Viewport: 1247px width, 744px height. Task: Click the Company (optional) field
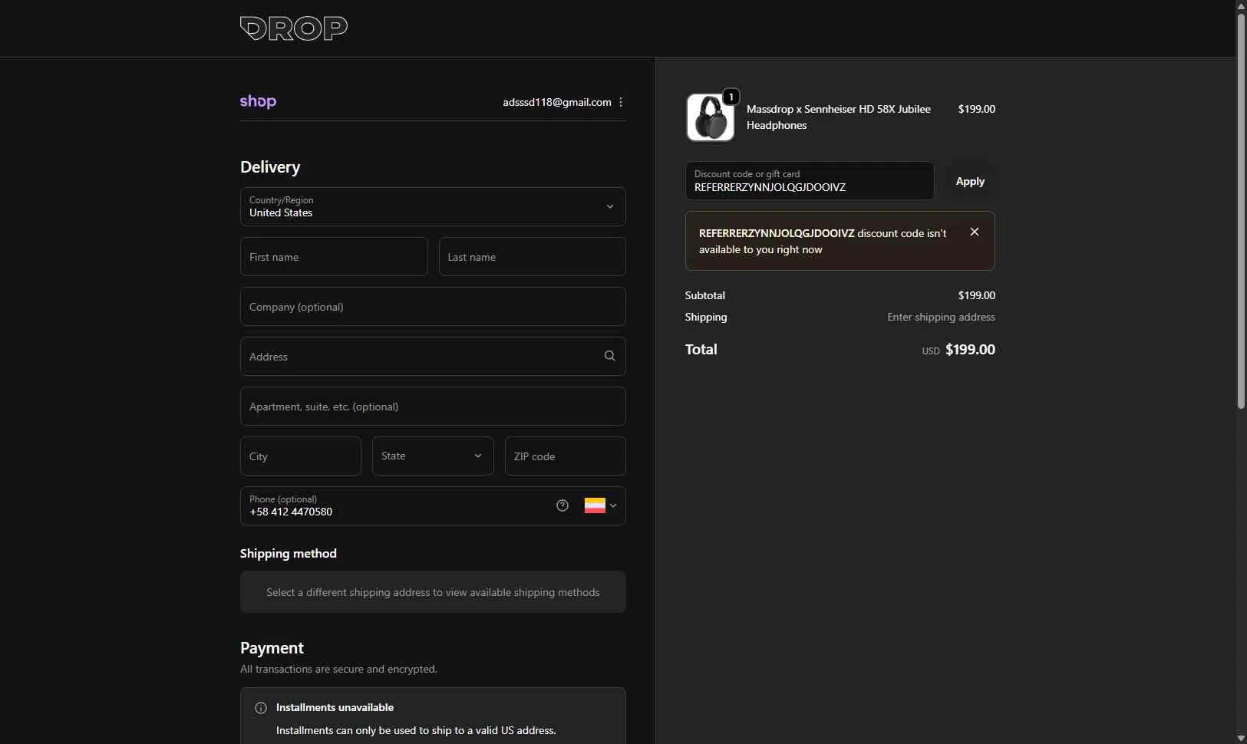point(433,307)
